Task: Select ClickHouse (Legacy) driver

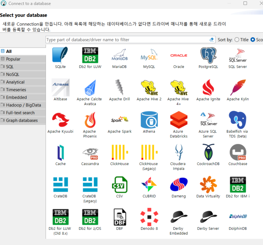Action: (x=149, y=152)
